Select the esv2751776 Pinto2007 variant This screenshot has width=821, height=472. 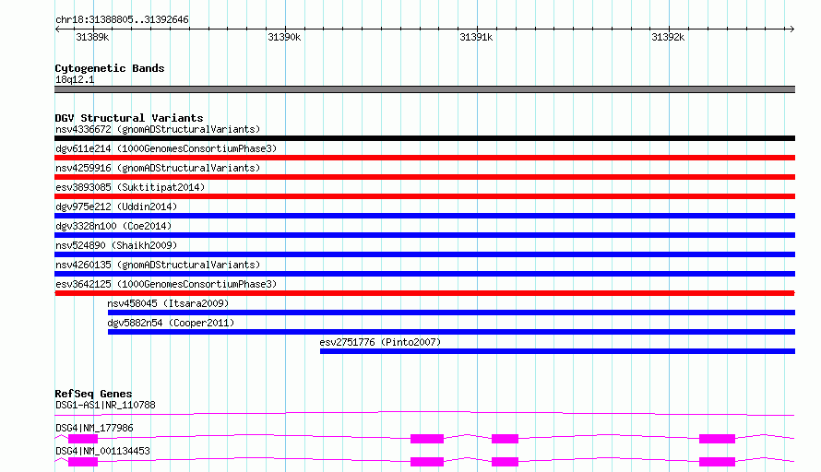click(557, 351)
